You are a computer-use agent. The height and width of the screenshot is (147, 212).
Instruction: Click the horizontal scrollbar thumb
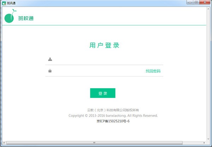(x=94, y=143)
